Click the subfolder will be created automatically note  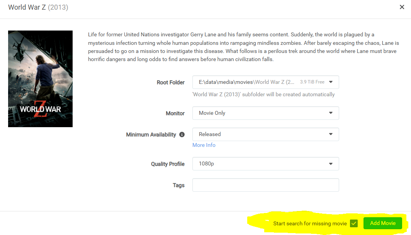click(263, 94)
